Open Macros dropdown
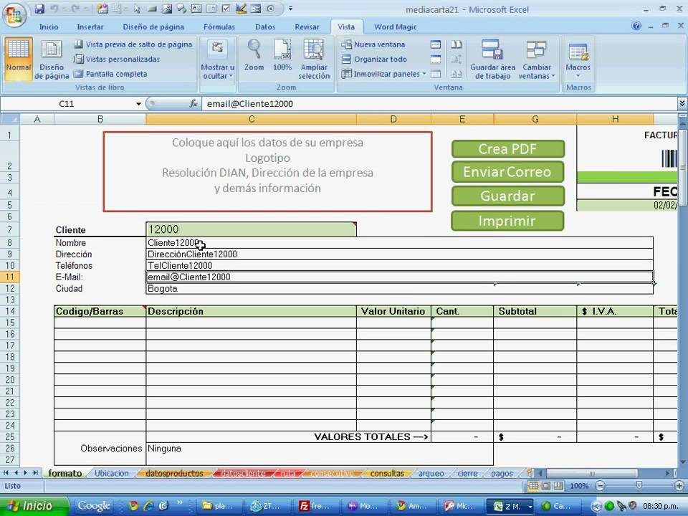Viewport: 688px width, 516px height. tap(578, 59)
